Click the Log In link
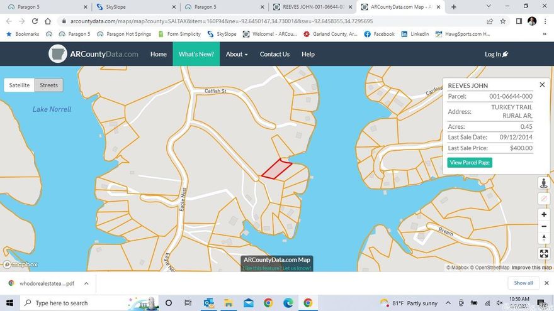 tap(496, 54)
